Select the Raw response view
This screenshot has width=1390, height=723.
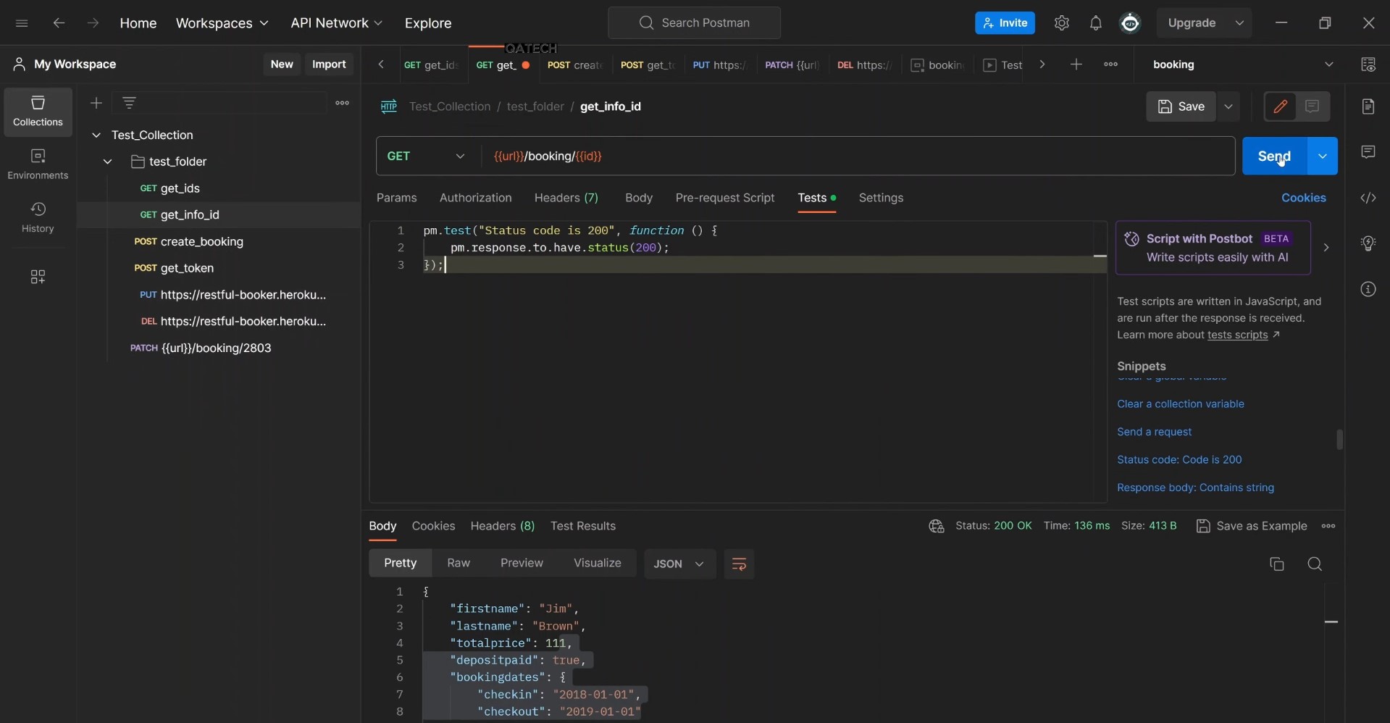click(459, 563)
